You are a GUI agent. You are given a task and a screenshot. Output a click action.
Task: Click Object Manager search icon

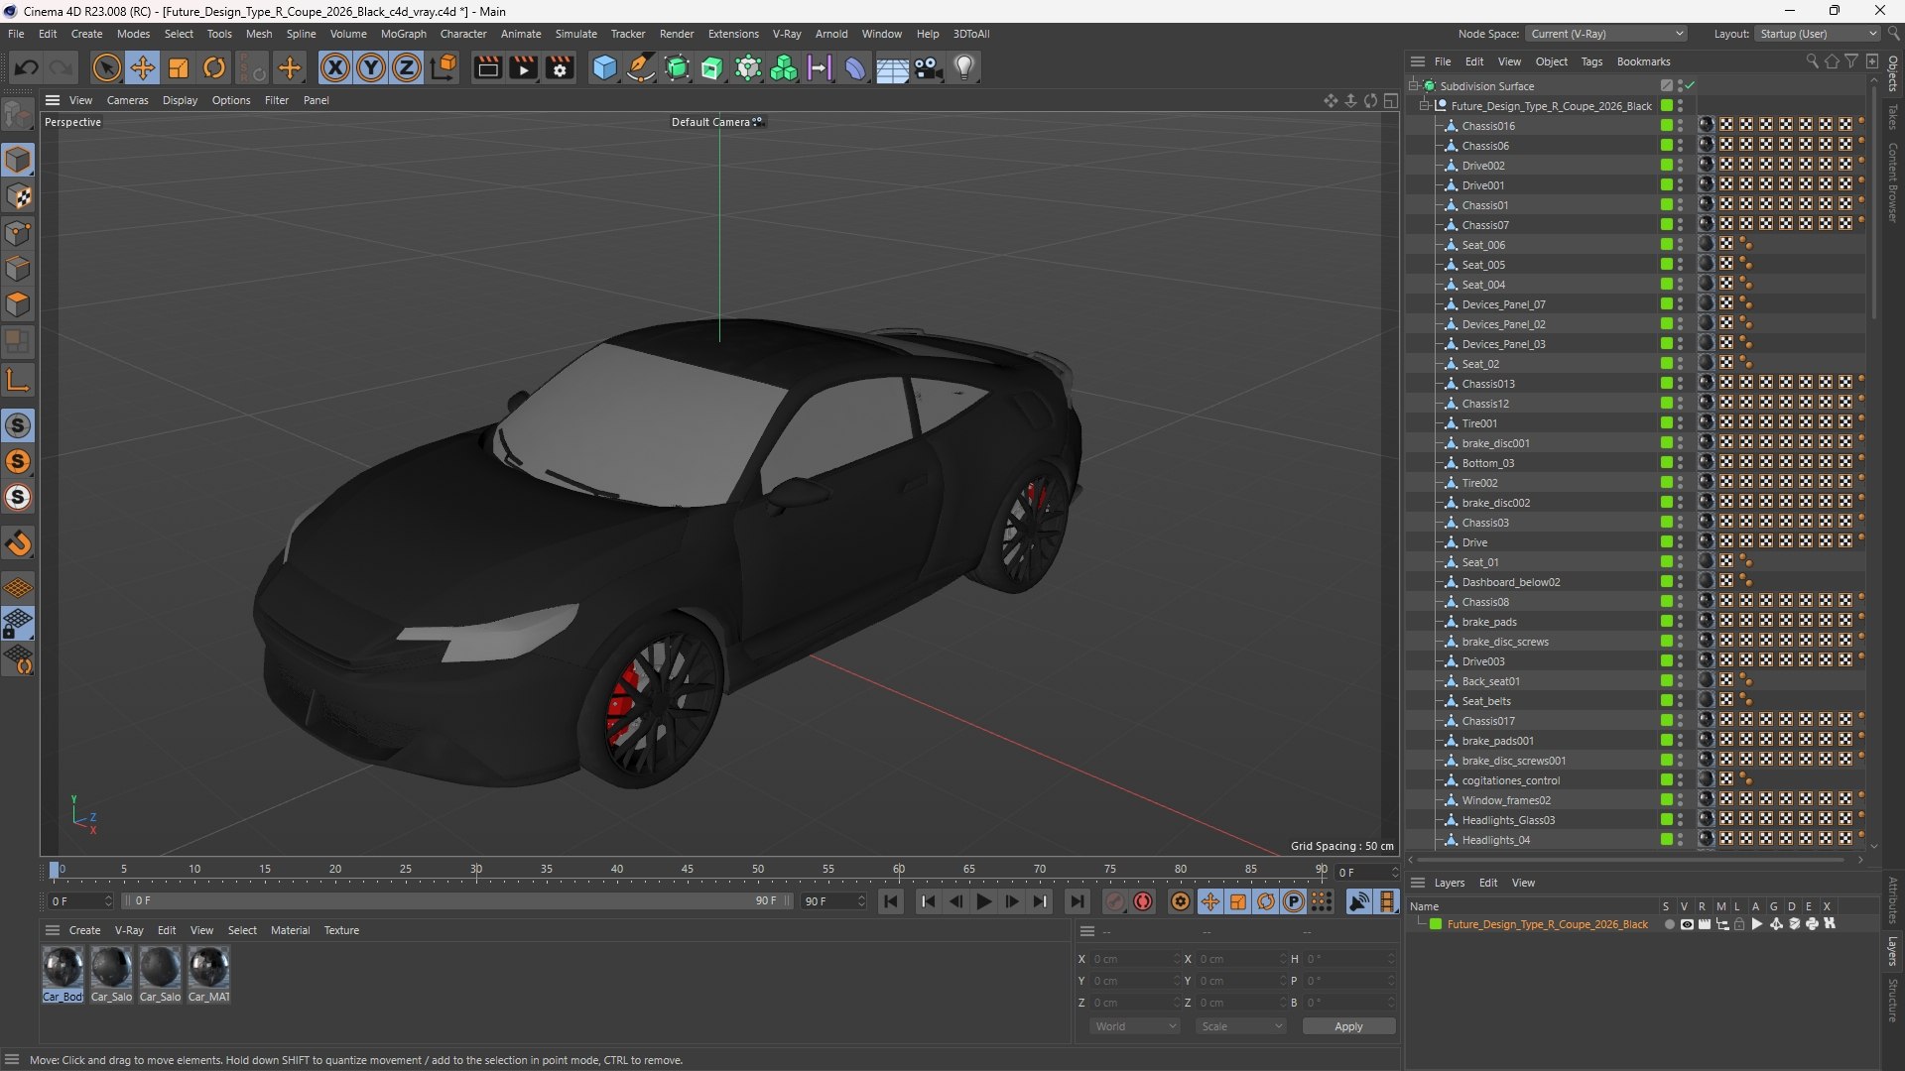(1812, 61)
